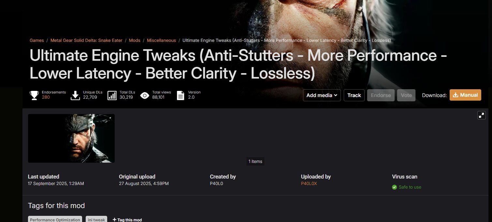This screenshot has height=222, width=492.
Task: Select the Performance Optimization tag
Action: (55, 219)
